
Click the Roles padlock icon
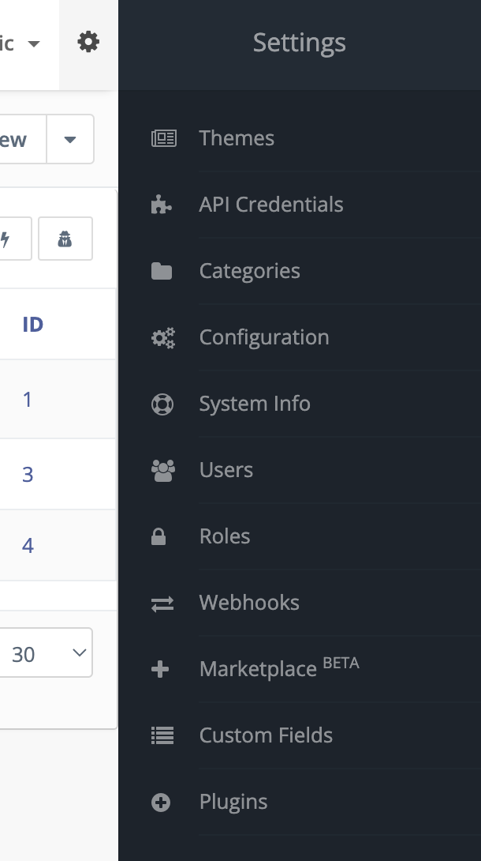pos(158,536)
